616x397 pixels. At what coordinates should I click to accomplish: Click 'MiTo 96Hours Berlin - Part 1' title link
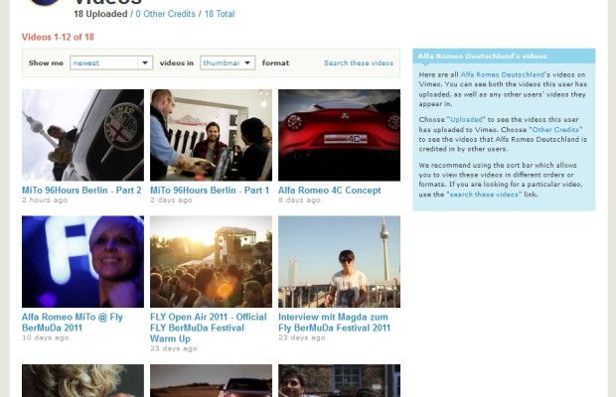pos(210,191)
